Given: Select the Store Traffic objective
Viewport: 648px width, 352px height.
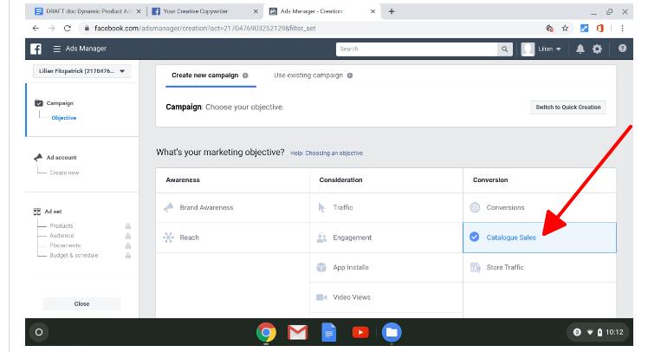Looking at the screenshot, I should 540,267.
